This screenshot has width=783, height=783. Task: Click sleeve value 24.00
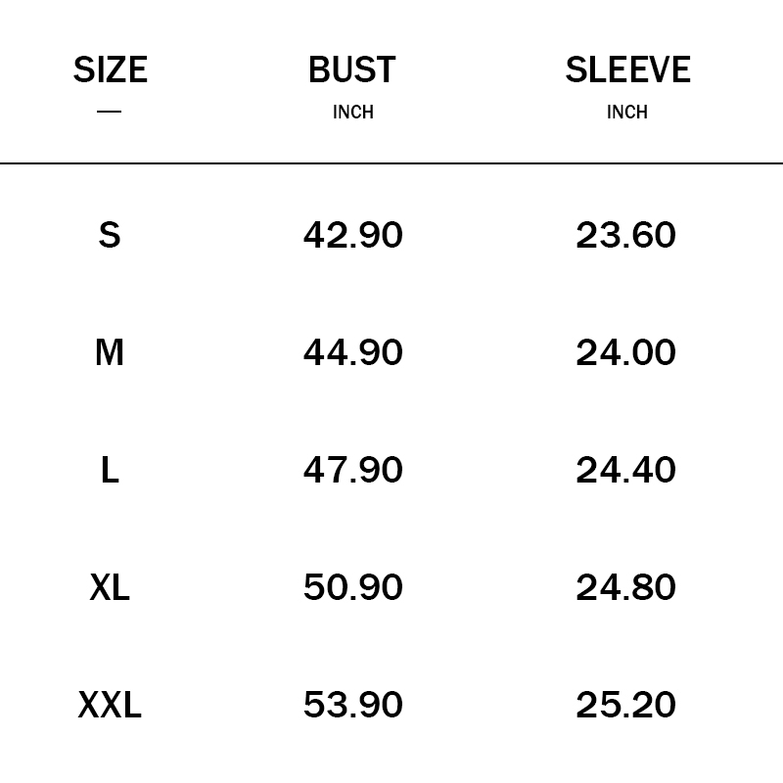tap(626, 352)
